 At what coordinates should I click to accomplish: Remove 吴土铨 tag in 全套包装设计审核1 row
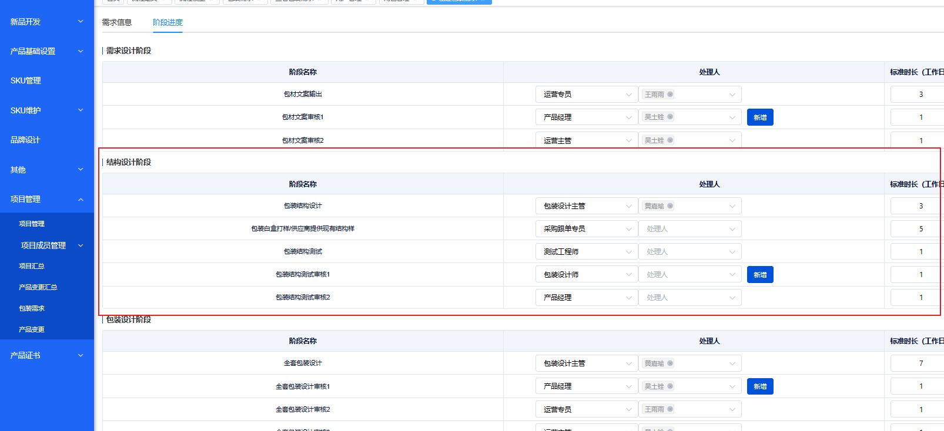point(670,386)
